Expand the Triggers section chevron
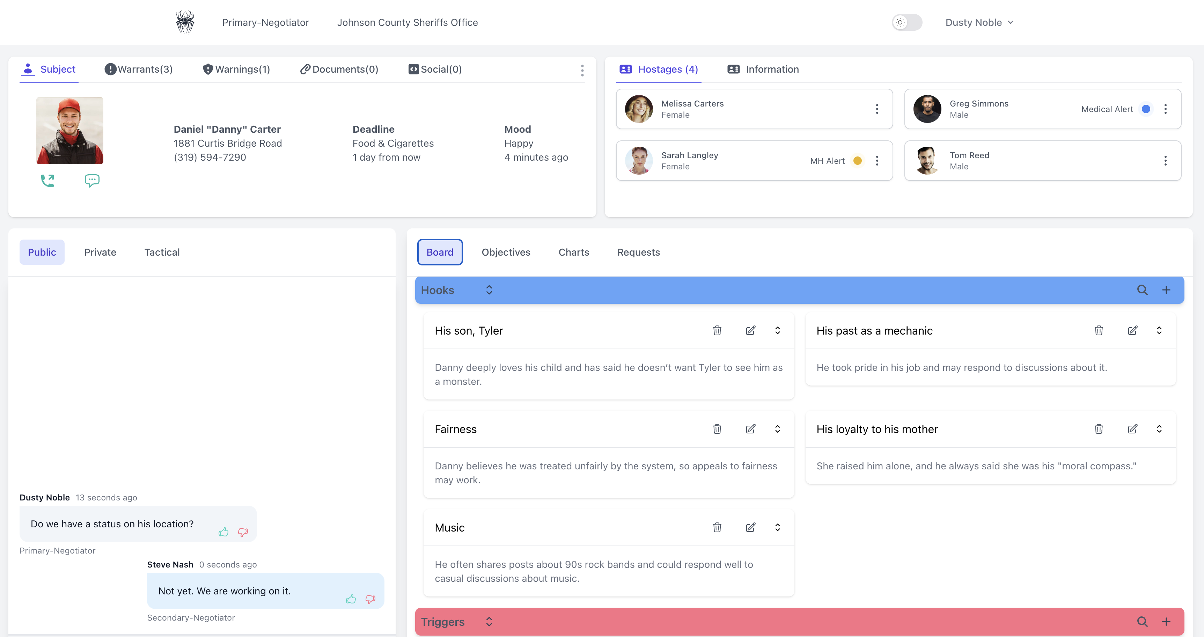Image resolution: width=1204 pixels, height=637 pixels. 489,622
